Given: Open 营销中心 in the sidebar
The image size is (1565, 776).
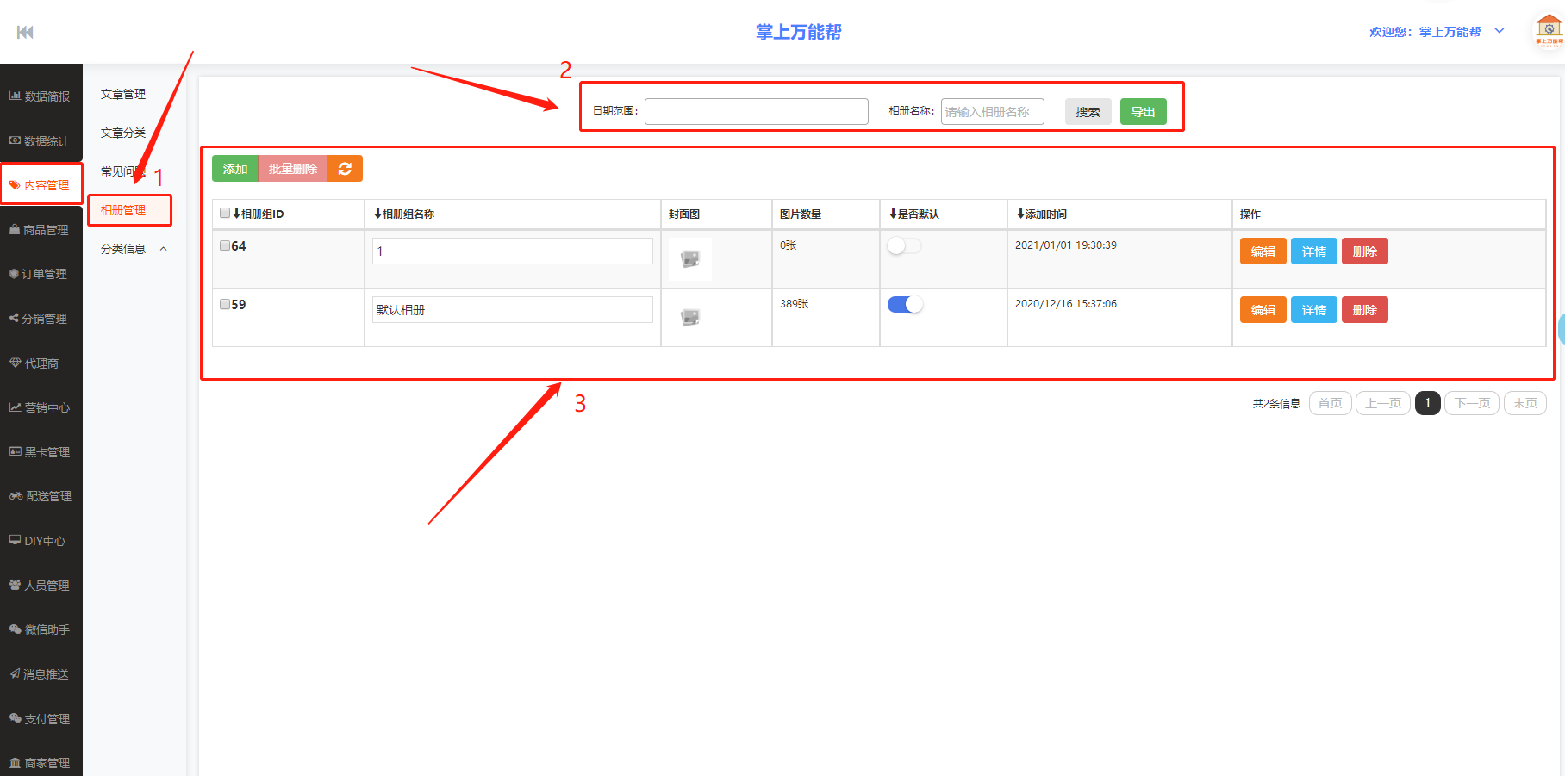Looking at the screenshot, I should [x=41, y=407].
